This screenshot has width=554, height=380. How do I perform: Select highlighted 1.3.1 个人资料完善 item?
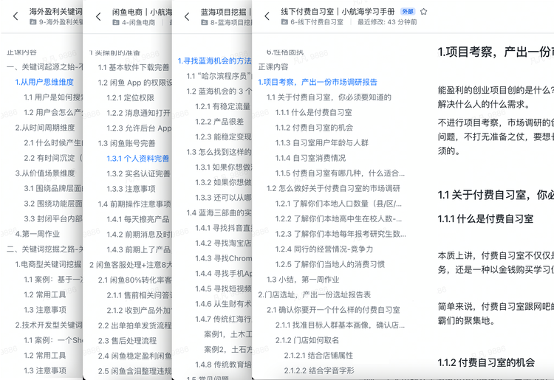point(138,159)
